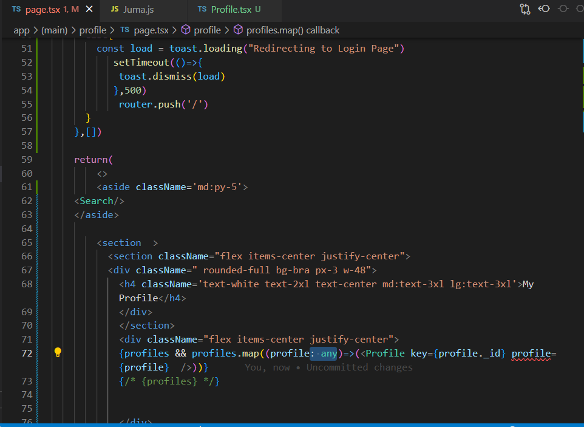Click the "router.push('/')" statement
Viewport: 584px width, 427px height.
(x=163, y=104)
